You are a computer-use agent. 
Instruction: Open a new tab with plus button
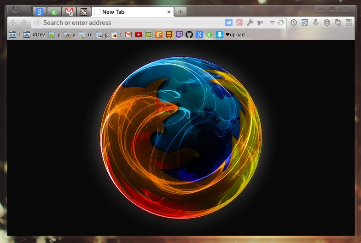180,12
